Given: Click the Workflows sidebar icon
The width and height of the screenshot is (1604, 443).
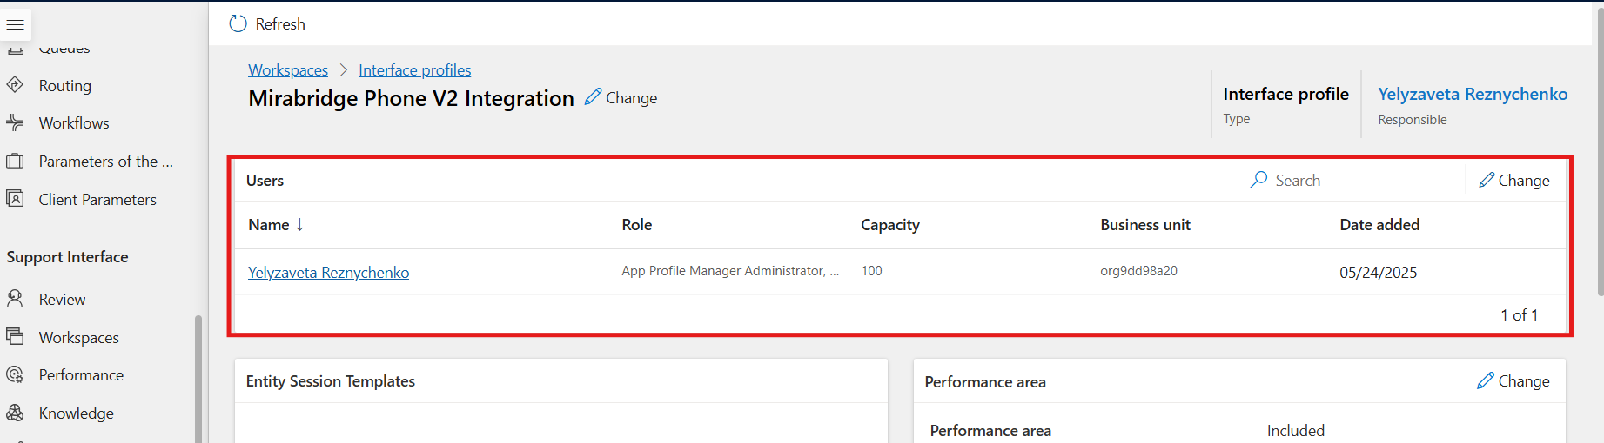Looking at the screenshot, I should (15, 123).
